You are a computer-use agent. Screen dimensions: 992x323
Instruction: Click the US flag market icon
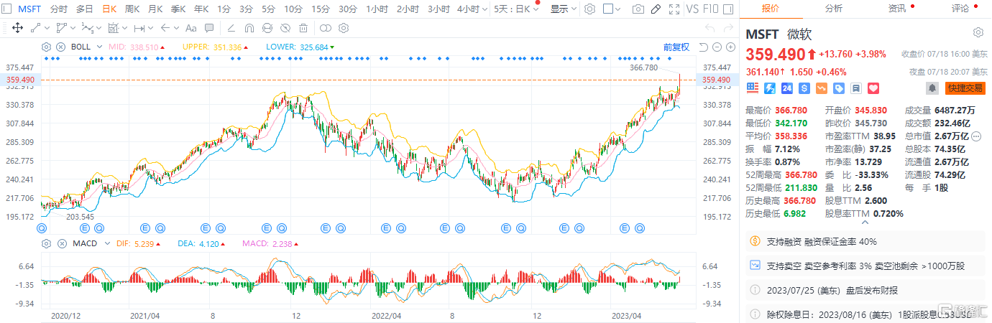(753, 88)
